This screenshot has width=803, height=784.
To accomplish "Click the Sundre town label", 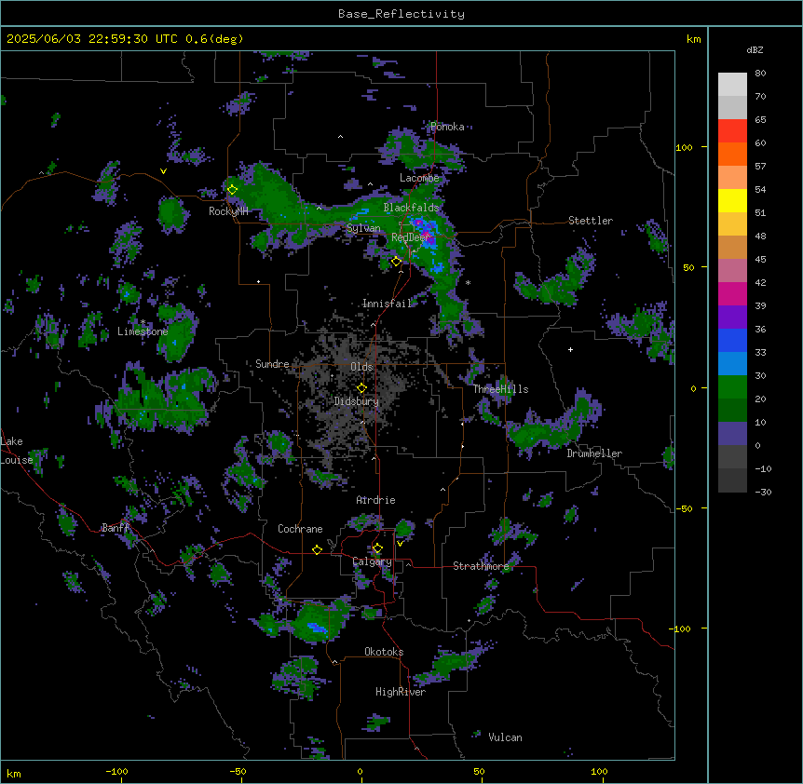I will (272, 364).
